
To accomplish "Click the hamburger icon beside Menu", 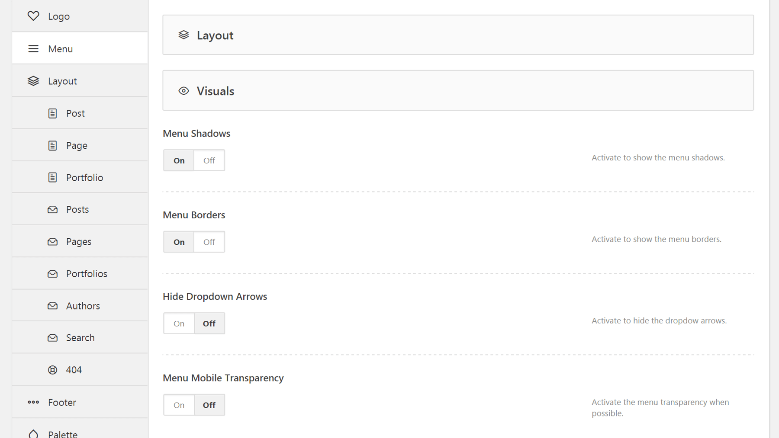I will click(33, 48).
